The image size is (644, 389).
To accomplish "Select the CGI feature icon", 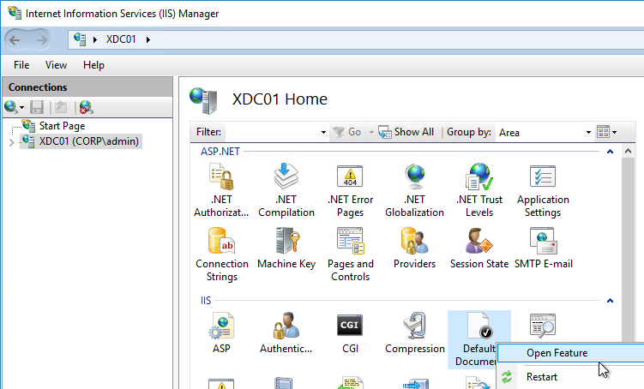I will pyautogui.click(x=350, y=326).
